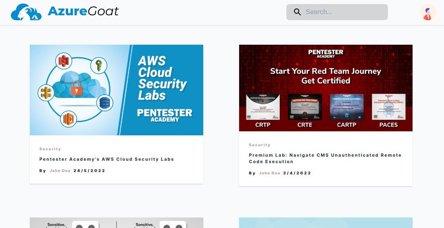Click the blue database icon in AWS banner
This screenshot has width=444, height=228.
point(104,103)
